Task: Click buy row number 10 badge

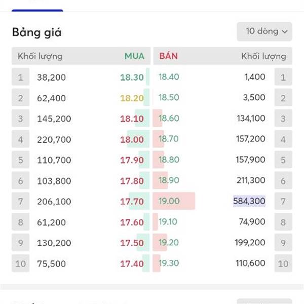Action: pyautogui.click(x=20, y=263)
